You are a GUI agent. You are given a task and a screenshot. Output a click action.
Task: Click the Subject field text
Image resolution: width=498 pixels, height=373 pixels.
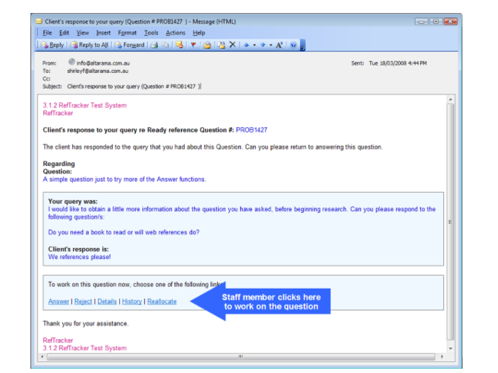[x=134, y=87]
